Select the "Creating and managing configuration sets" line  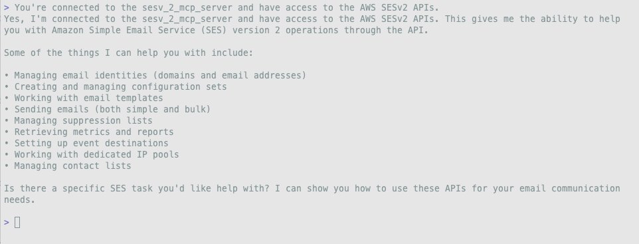116,86
